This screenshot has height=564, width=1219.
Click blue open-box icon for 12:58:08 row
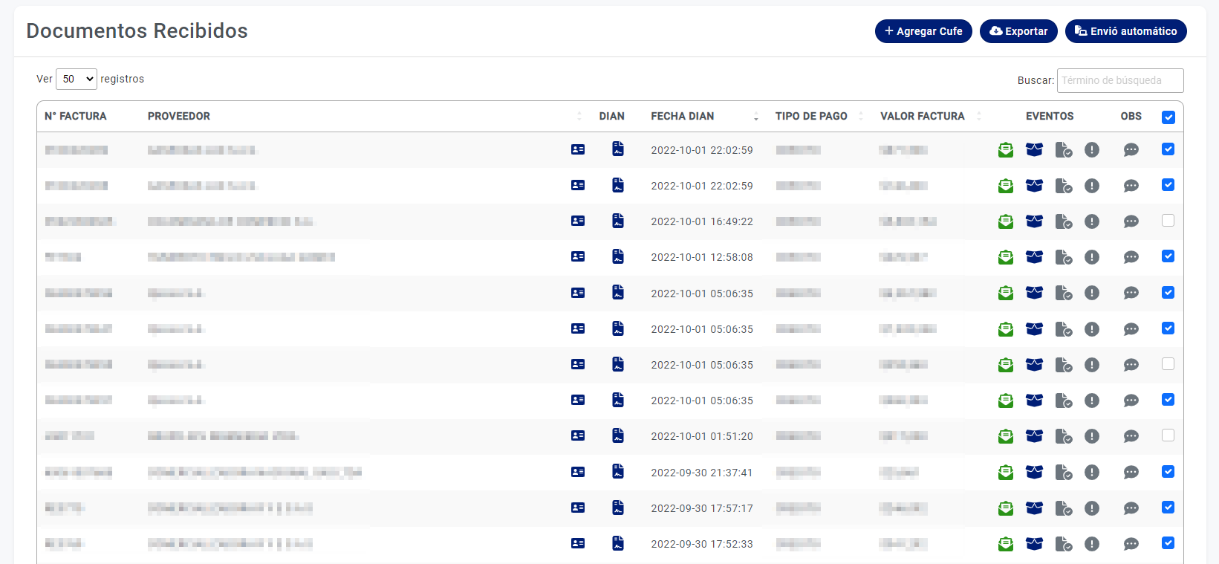pos(1034,257)
